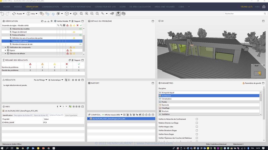The image size is (268, 150).
Task: Open the COMMUNICATION tab
Action: click(x=50, y=7)
